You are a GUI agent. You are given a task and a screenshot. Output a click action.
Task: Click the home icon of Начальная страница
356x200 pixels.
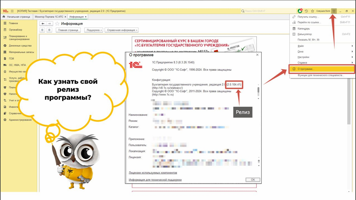pyautogui.click(x=4, y=17)
